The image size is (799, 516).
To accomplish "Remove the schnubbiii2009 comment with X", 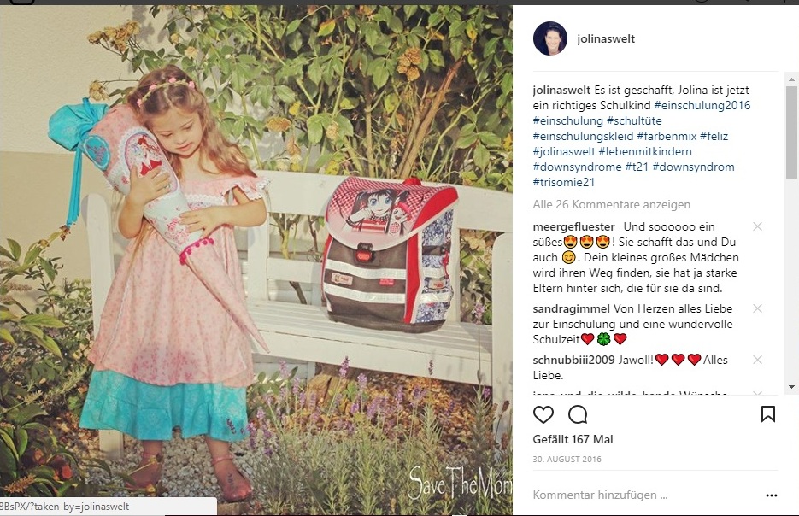I will tap(758, 360).
